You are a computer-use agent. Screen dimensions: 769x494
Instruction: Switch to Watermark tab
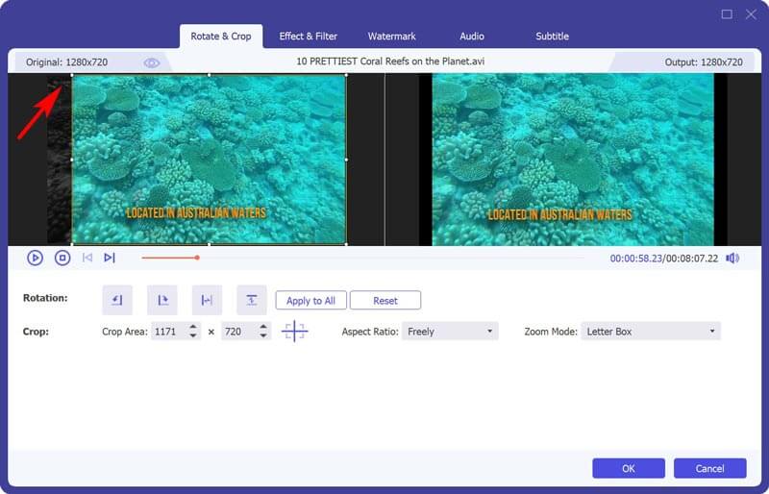click(x=392, y=37)
